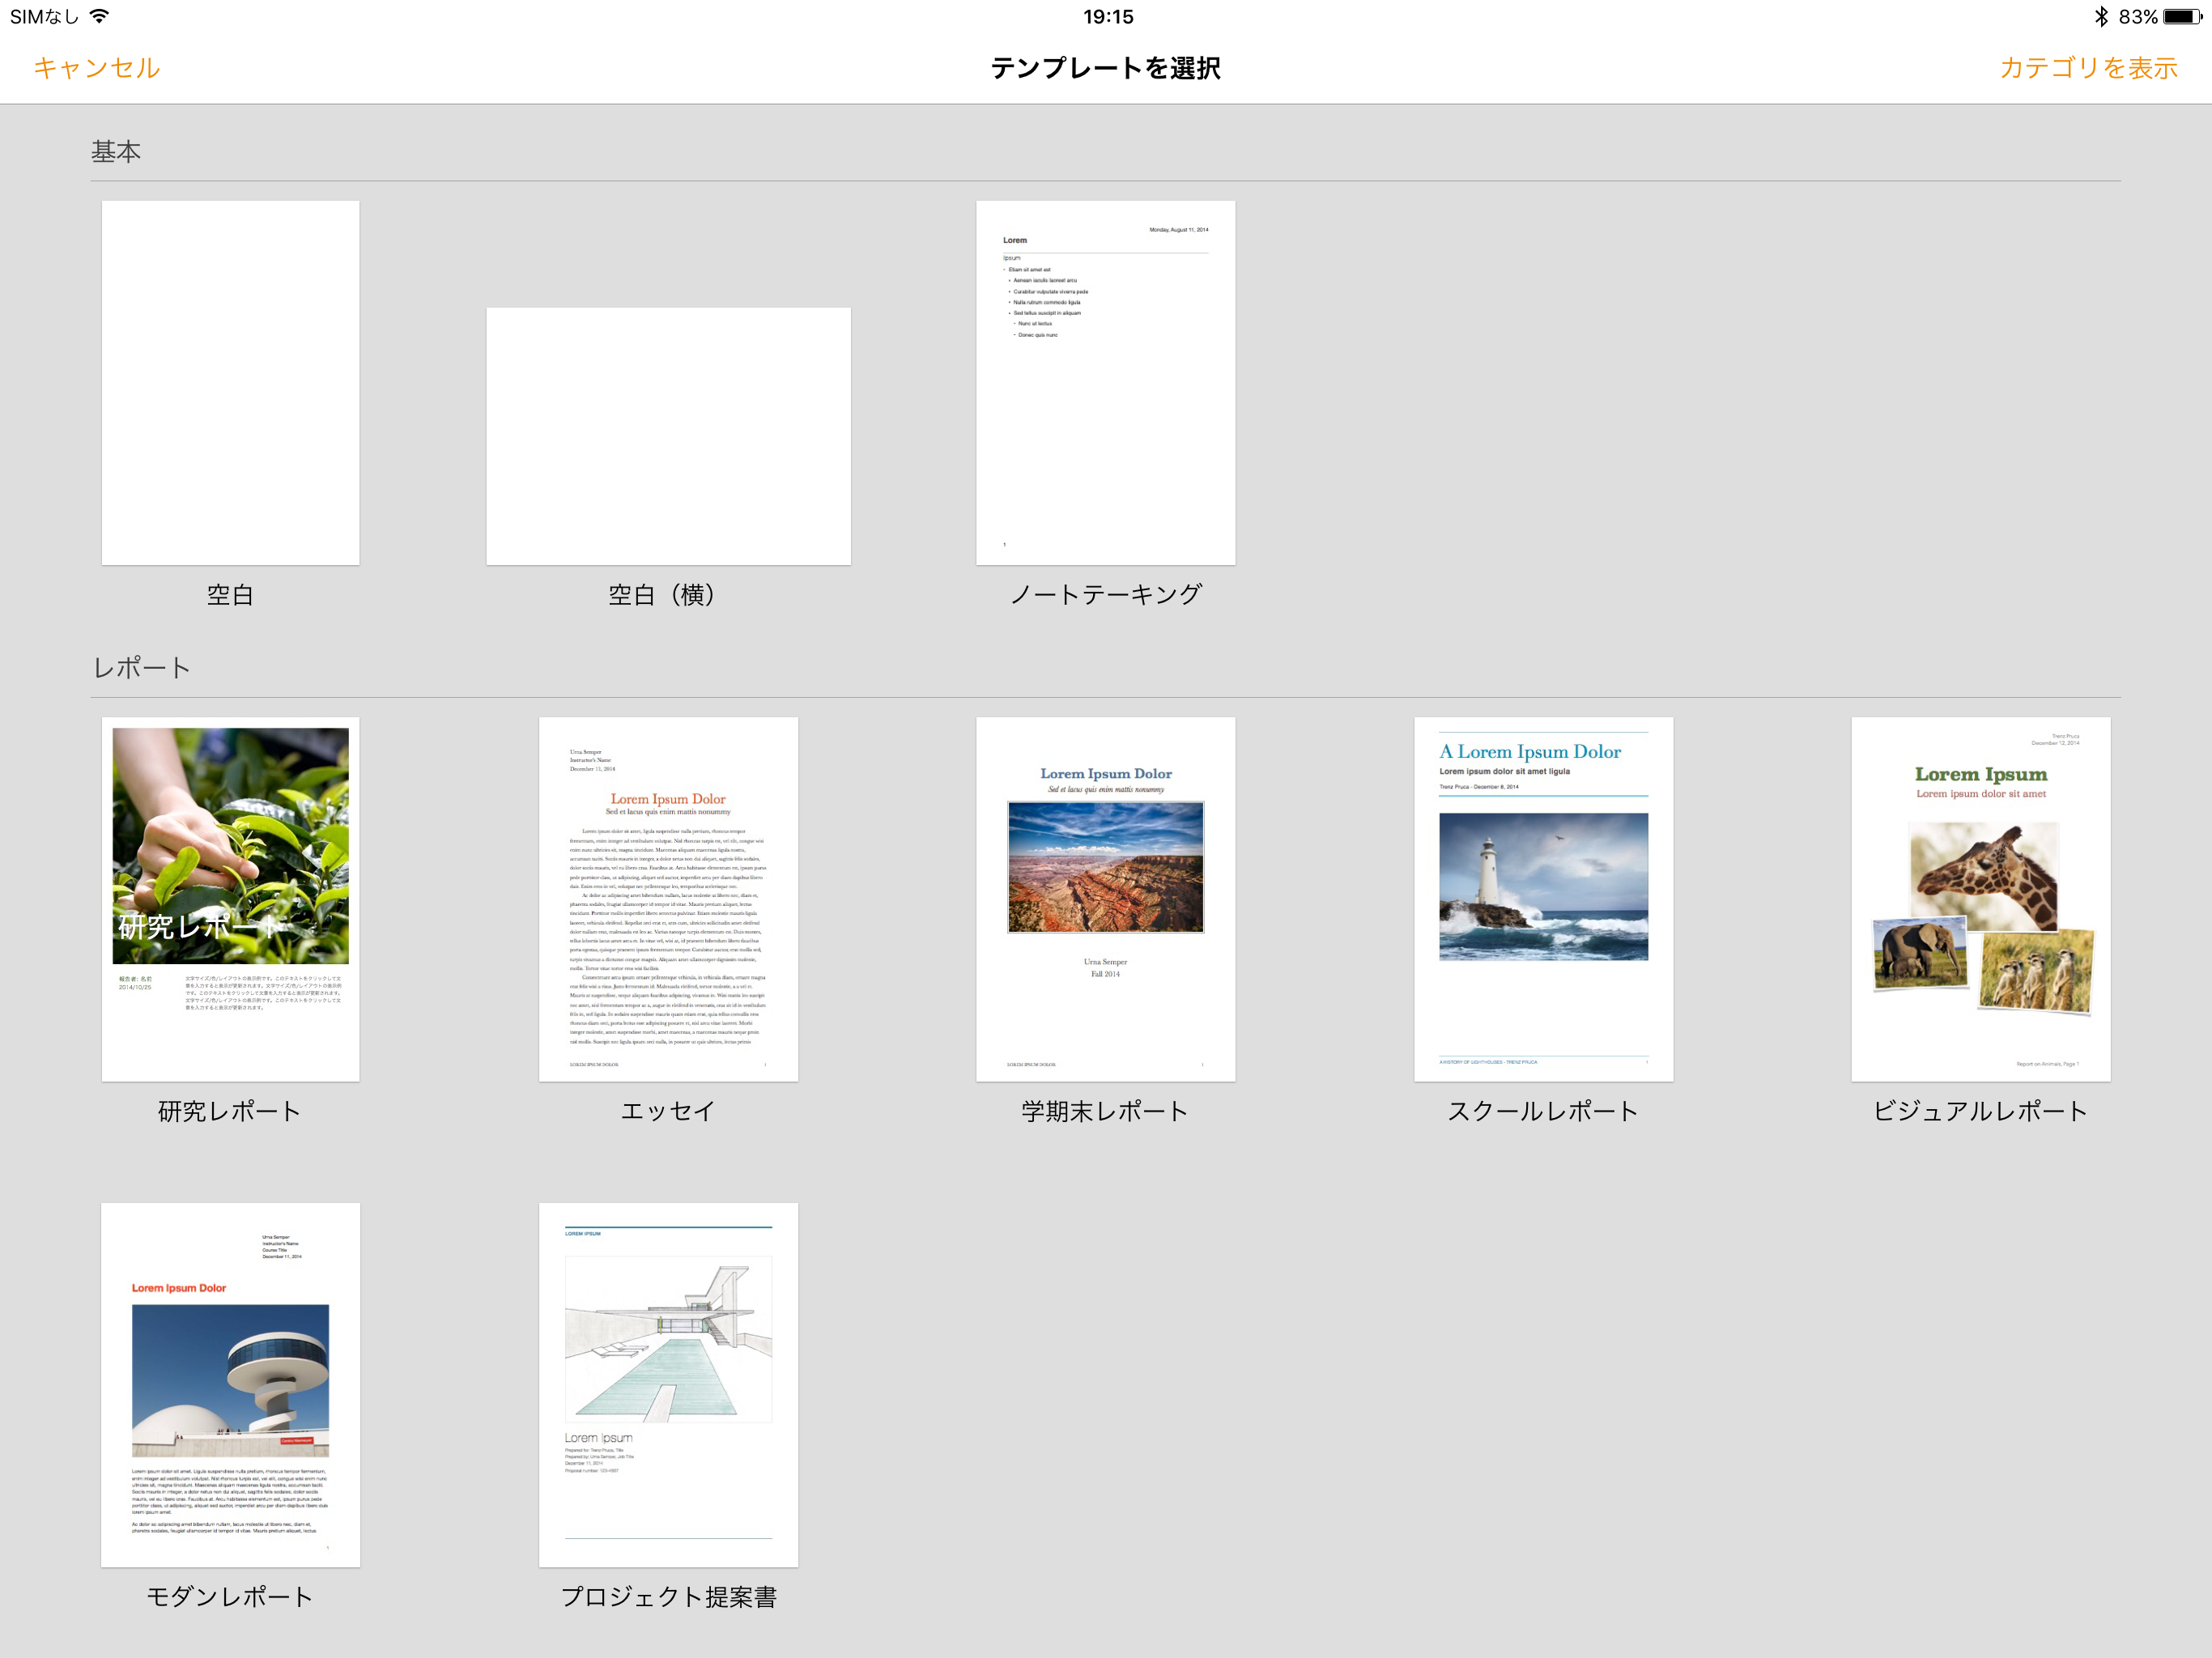Tap the 空白 label text
Image resolution: width=2212 pixels, height=1658 pixels.
point(230,595)
